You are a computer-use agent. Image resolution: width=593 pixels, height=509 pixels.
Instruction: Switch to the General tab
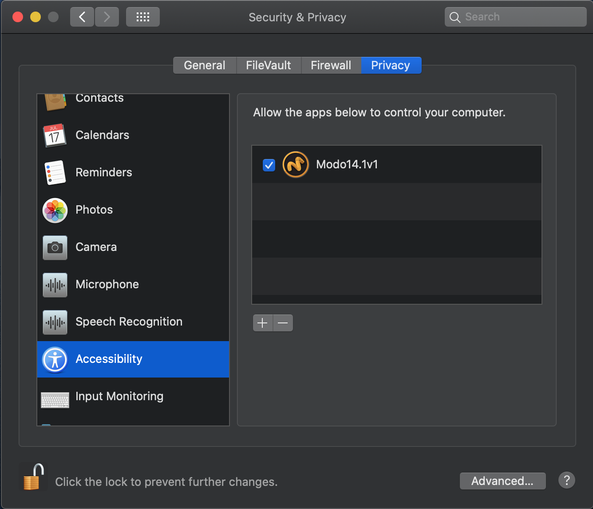click(x=205, y=65)
